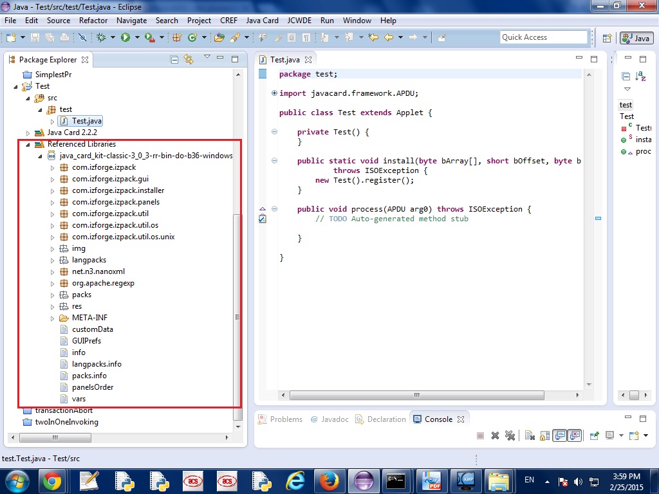Click Skip All Breakpoints toolbar icon
Screen dimensions: 659x494
point(82,37)
